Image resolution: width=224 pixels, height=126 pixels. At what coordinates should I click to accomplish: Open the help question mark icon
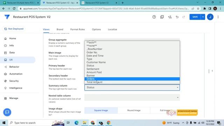pos(154,17)
